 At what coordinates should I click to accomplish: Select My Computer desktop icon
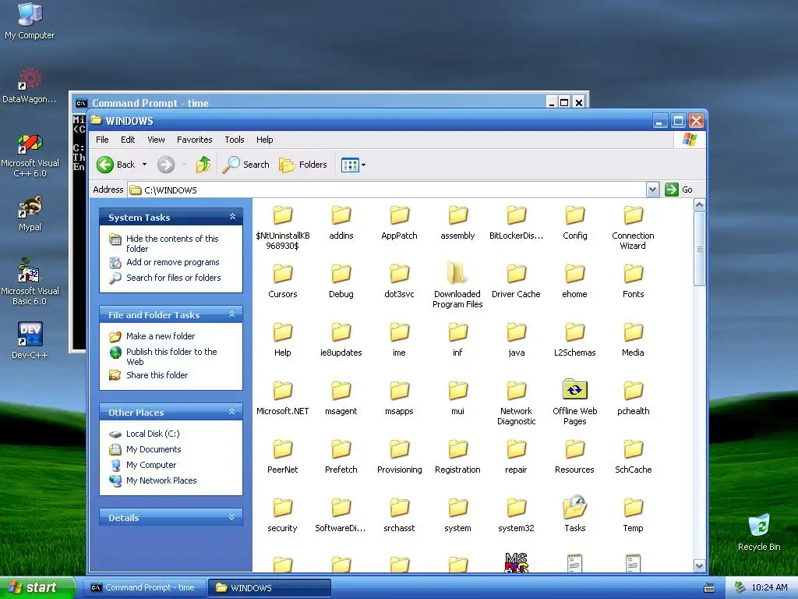click(x=30, y=21)
